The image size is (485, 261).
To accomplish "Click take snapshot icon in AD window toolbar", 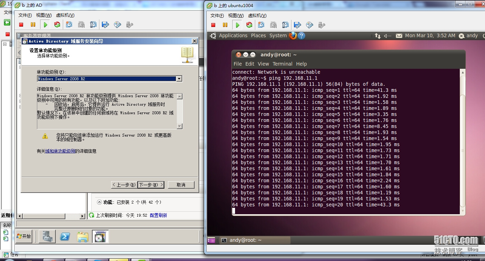I will coord(69,25).
